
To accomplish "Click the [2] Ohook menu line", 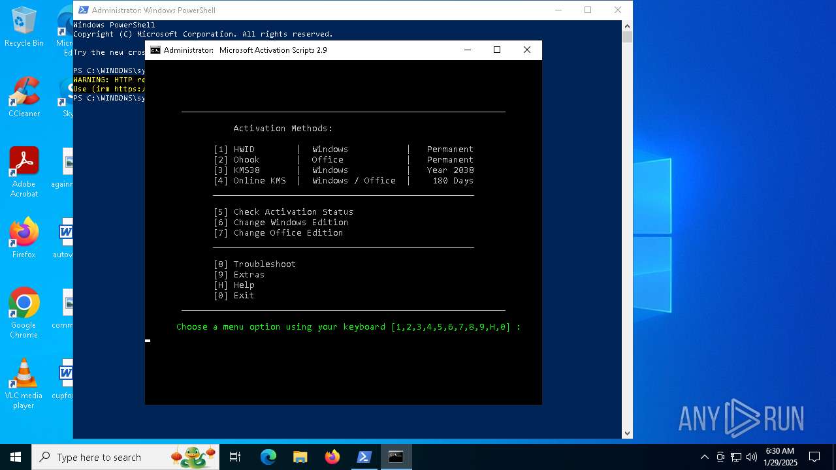I will pyautogui.click(x=344, y=160).
